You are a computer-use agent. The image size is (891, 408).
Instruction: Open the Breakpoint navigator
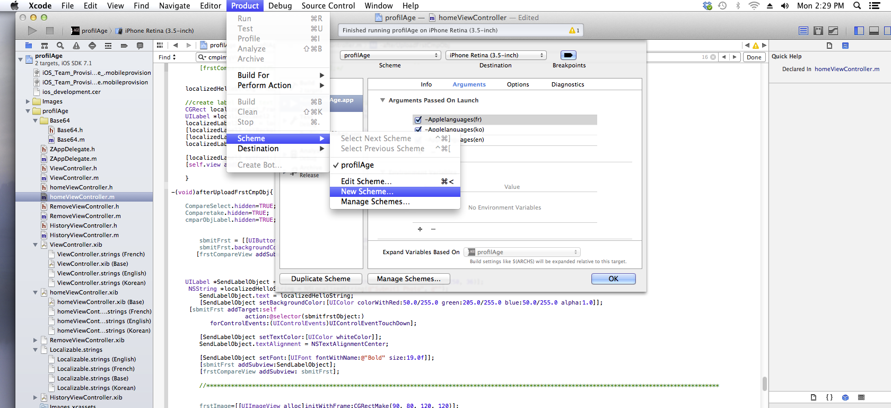124,46
